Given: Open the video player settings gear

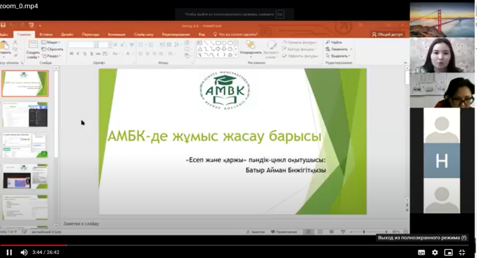Looking at the screenshot, I should 435,252.
